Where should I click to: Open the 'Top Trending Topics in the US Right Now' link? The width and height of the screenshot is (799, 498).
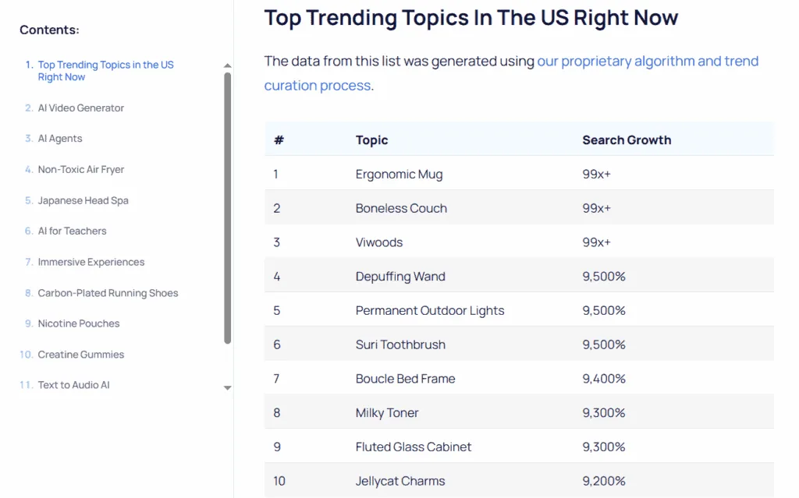click(105, 71)
